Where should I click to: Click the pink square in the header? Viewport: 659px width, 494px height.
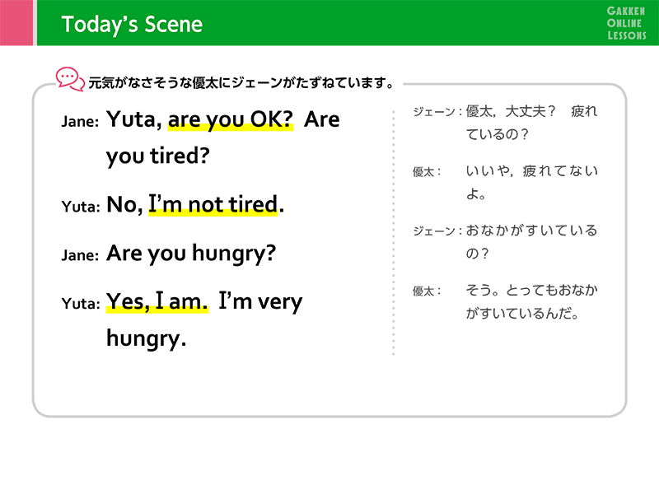[16, 23]
